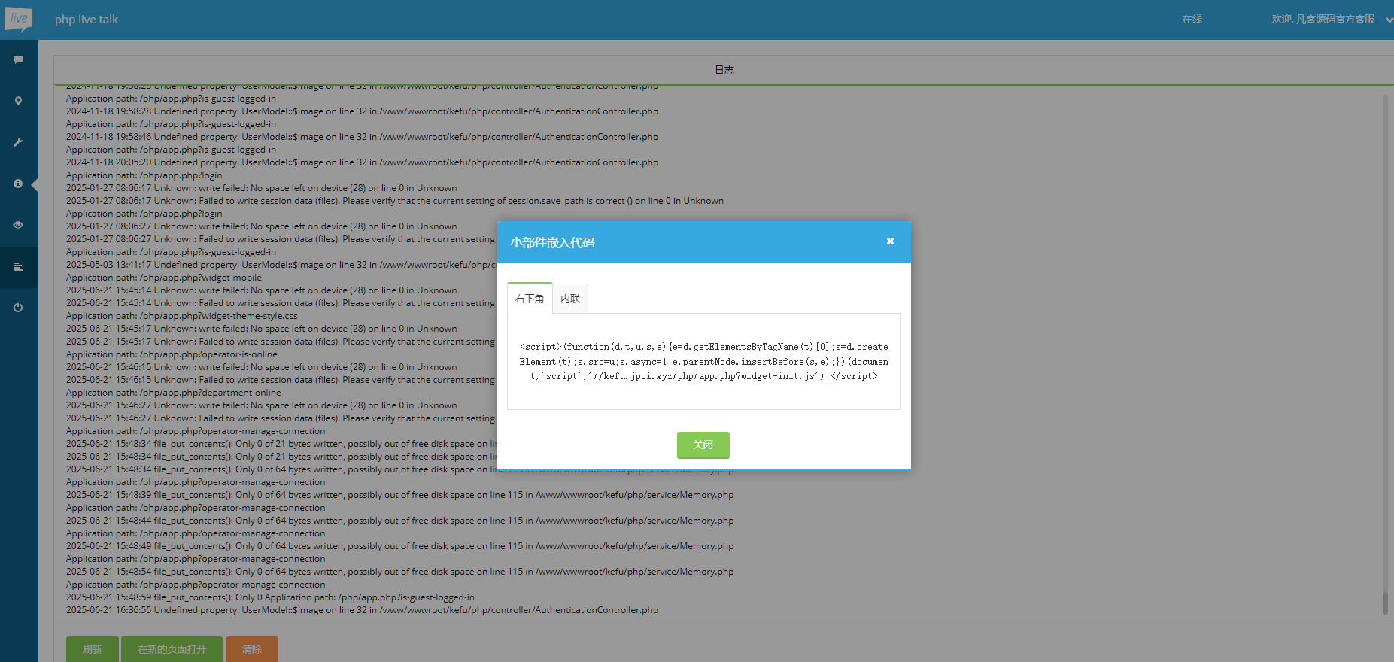Screen dimensions: 1394x662
Task: Expand the 欢迎 user dropdown arrow
Action: (1389, 20)
